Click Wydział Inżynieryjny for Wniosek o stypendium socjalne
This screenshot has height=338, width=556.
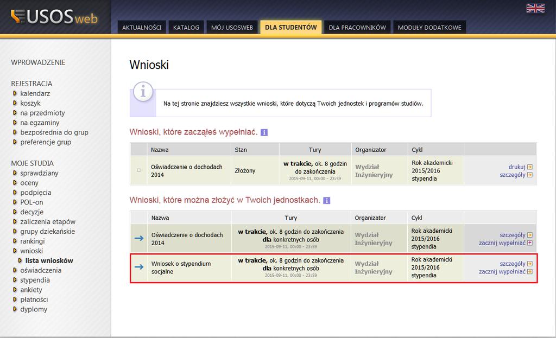tap(374, 267)
